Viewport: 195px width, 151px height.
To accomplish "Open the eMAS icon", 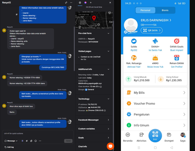I will tap(155, 58).
